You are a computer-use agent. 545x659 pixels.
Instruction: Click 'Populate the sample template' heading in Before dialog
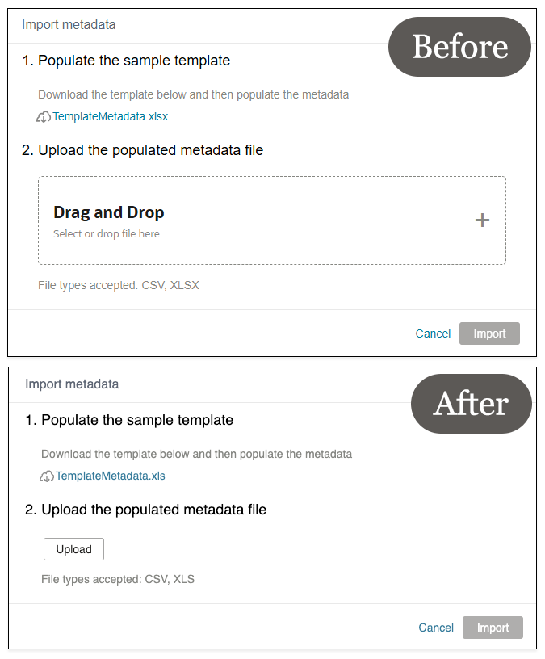click(134, 61)
